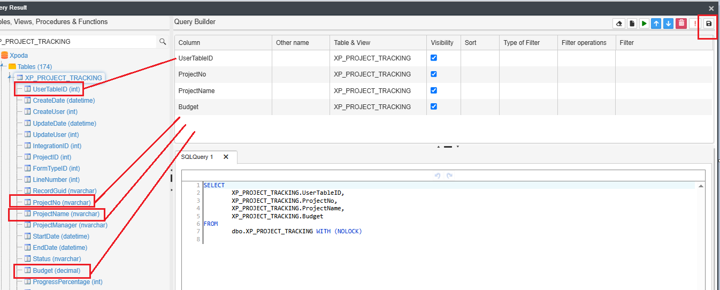
Task: Click the Filter operations column header
Action: pos(587,43)
